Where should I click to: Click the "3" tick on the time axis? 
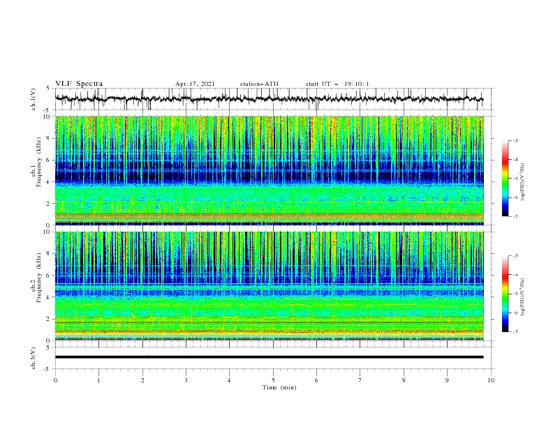(x=186, y=380)
